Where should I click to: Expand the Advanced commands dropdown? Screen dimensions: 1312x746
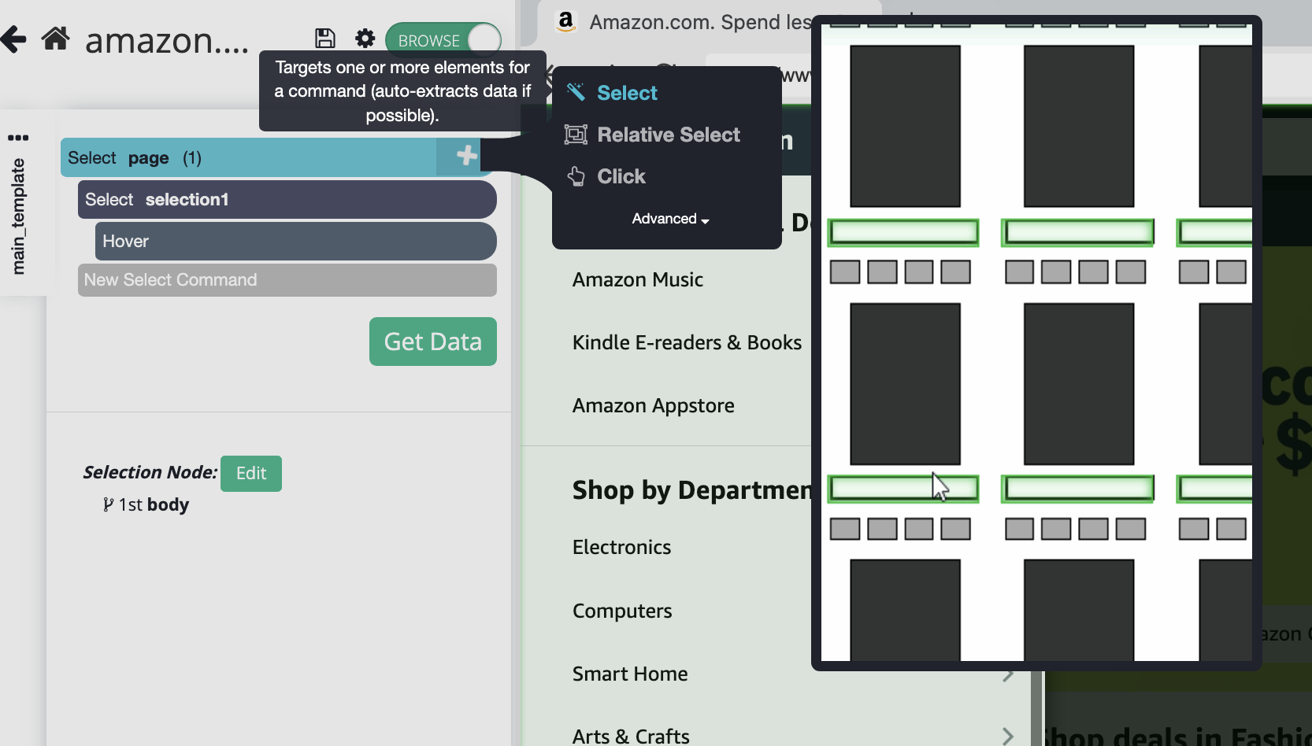[x=669, y=219]
